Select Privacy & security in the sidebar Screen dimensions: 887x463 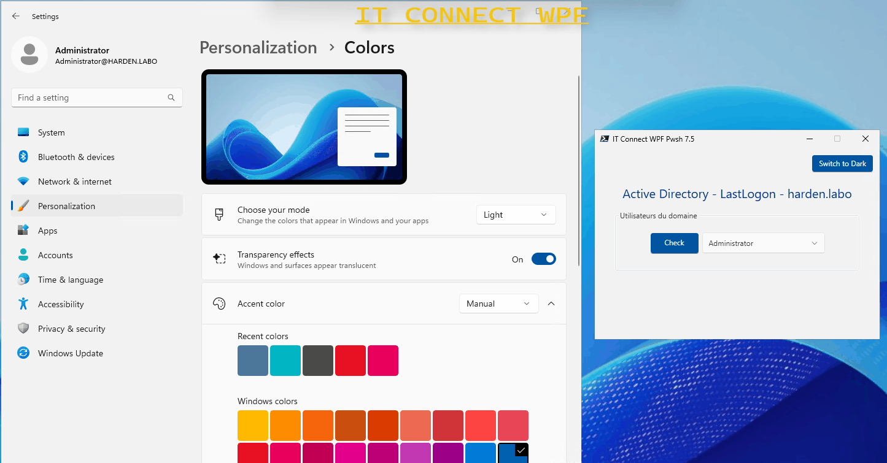[97, 329]
